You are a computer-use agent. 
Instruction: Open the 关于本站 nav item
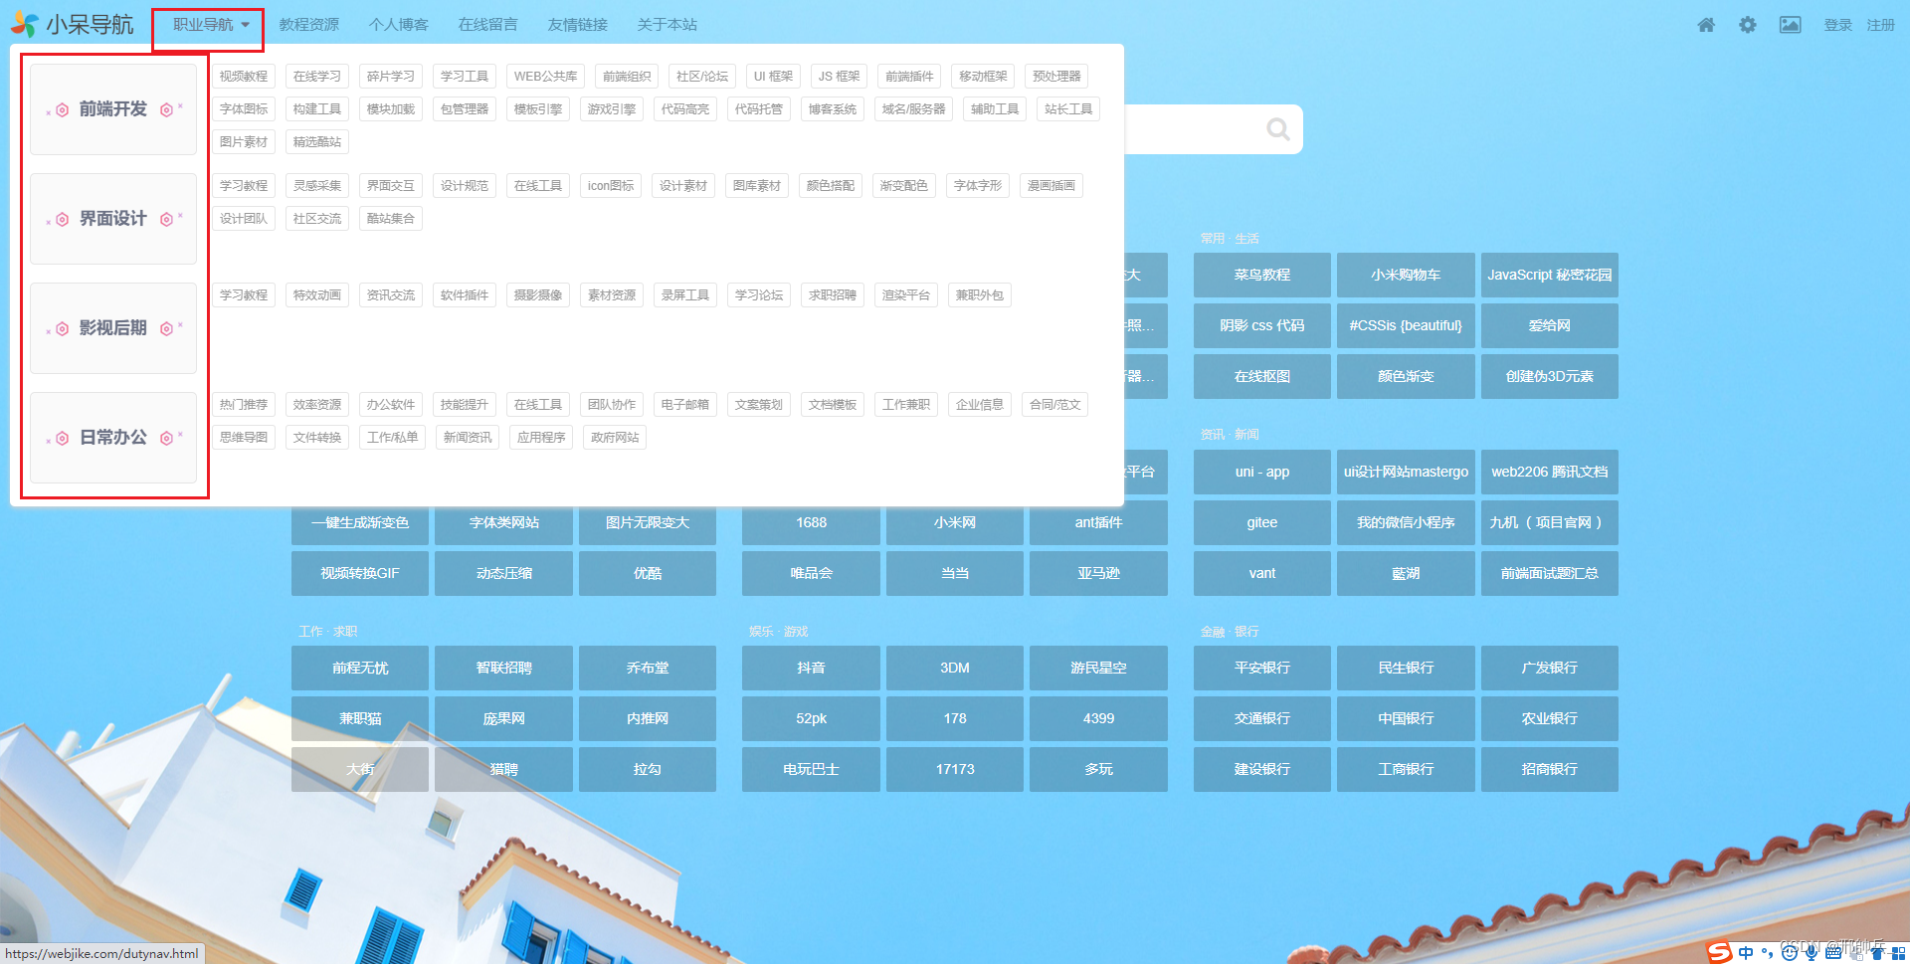[x=667, y=25]
